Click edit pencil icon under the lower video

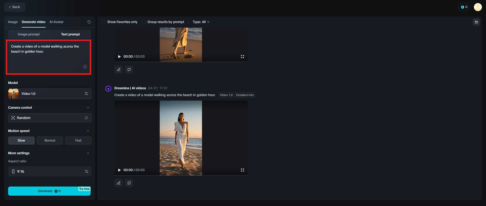pyautogui.click(x=119, y=183)
